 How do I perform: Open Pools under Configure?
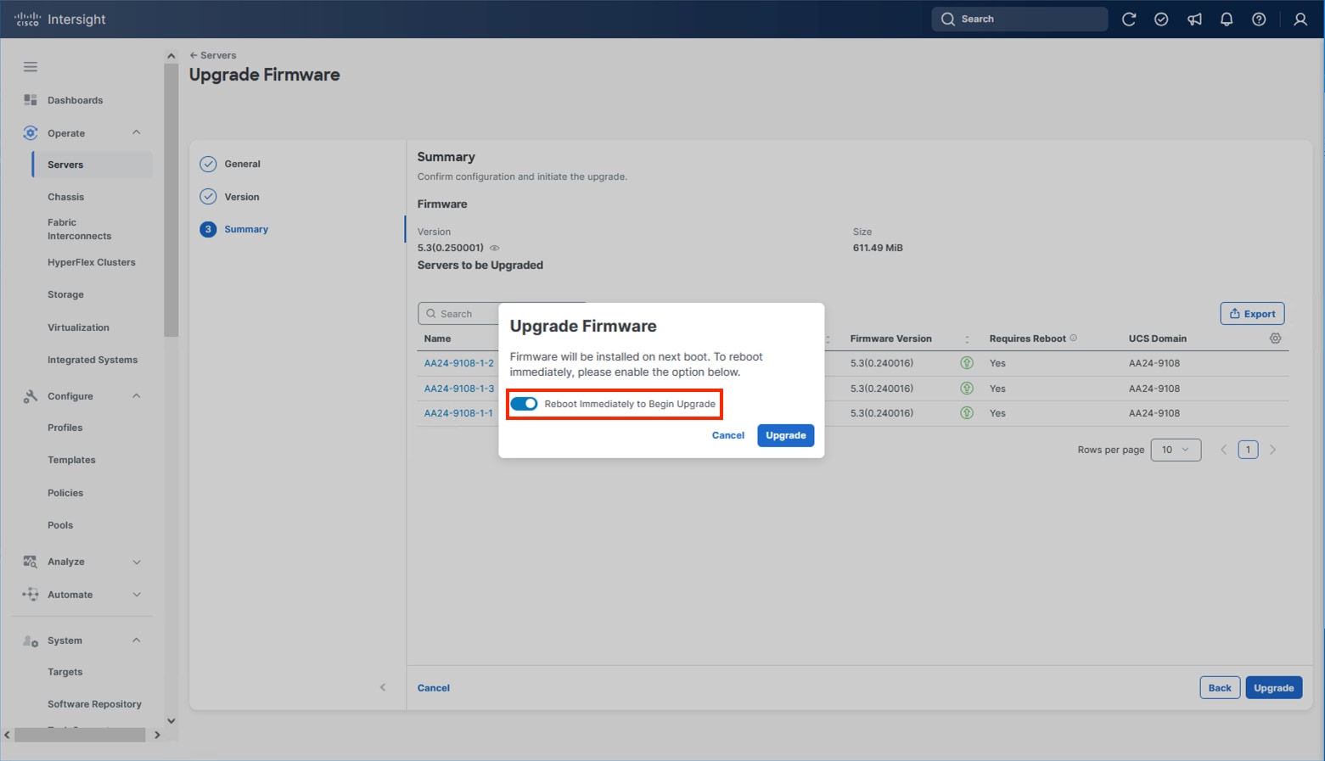pyautogui.click(x=60, y=525)
